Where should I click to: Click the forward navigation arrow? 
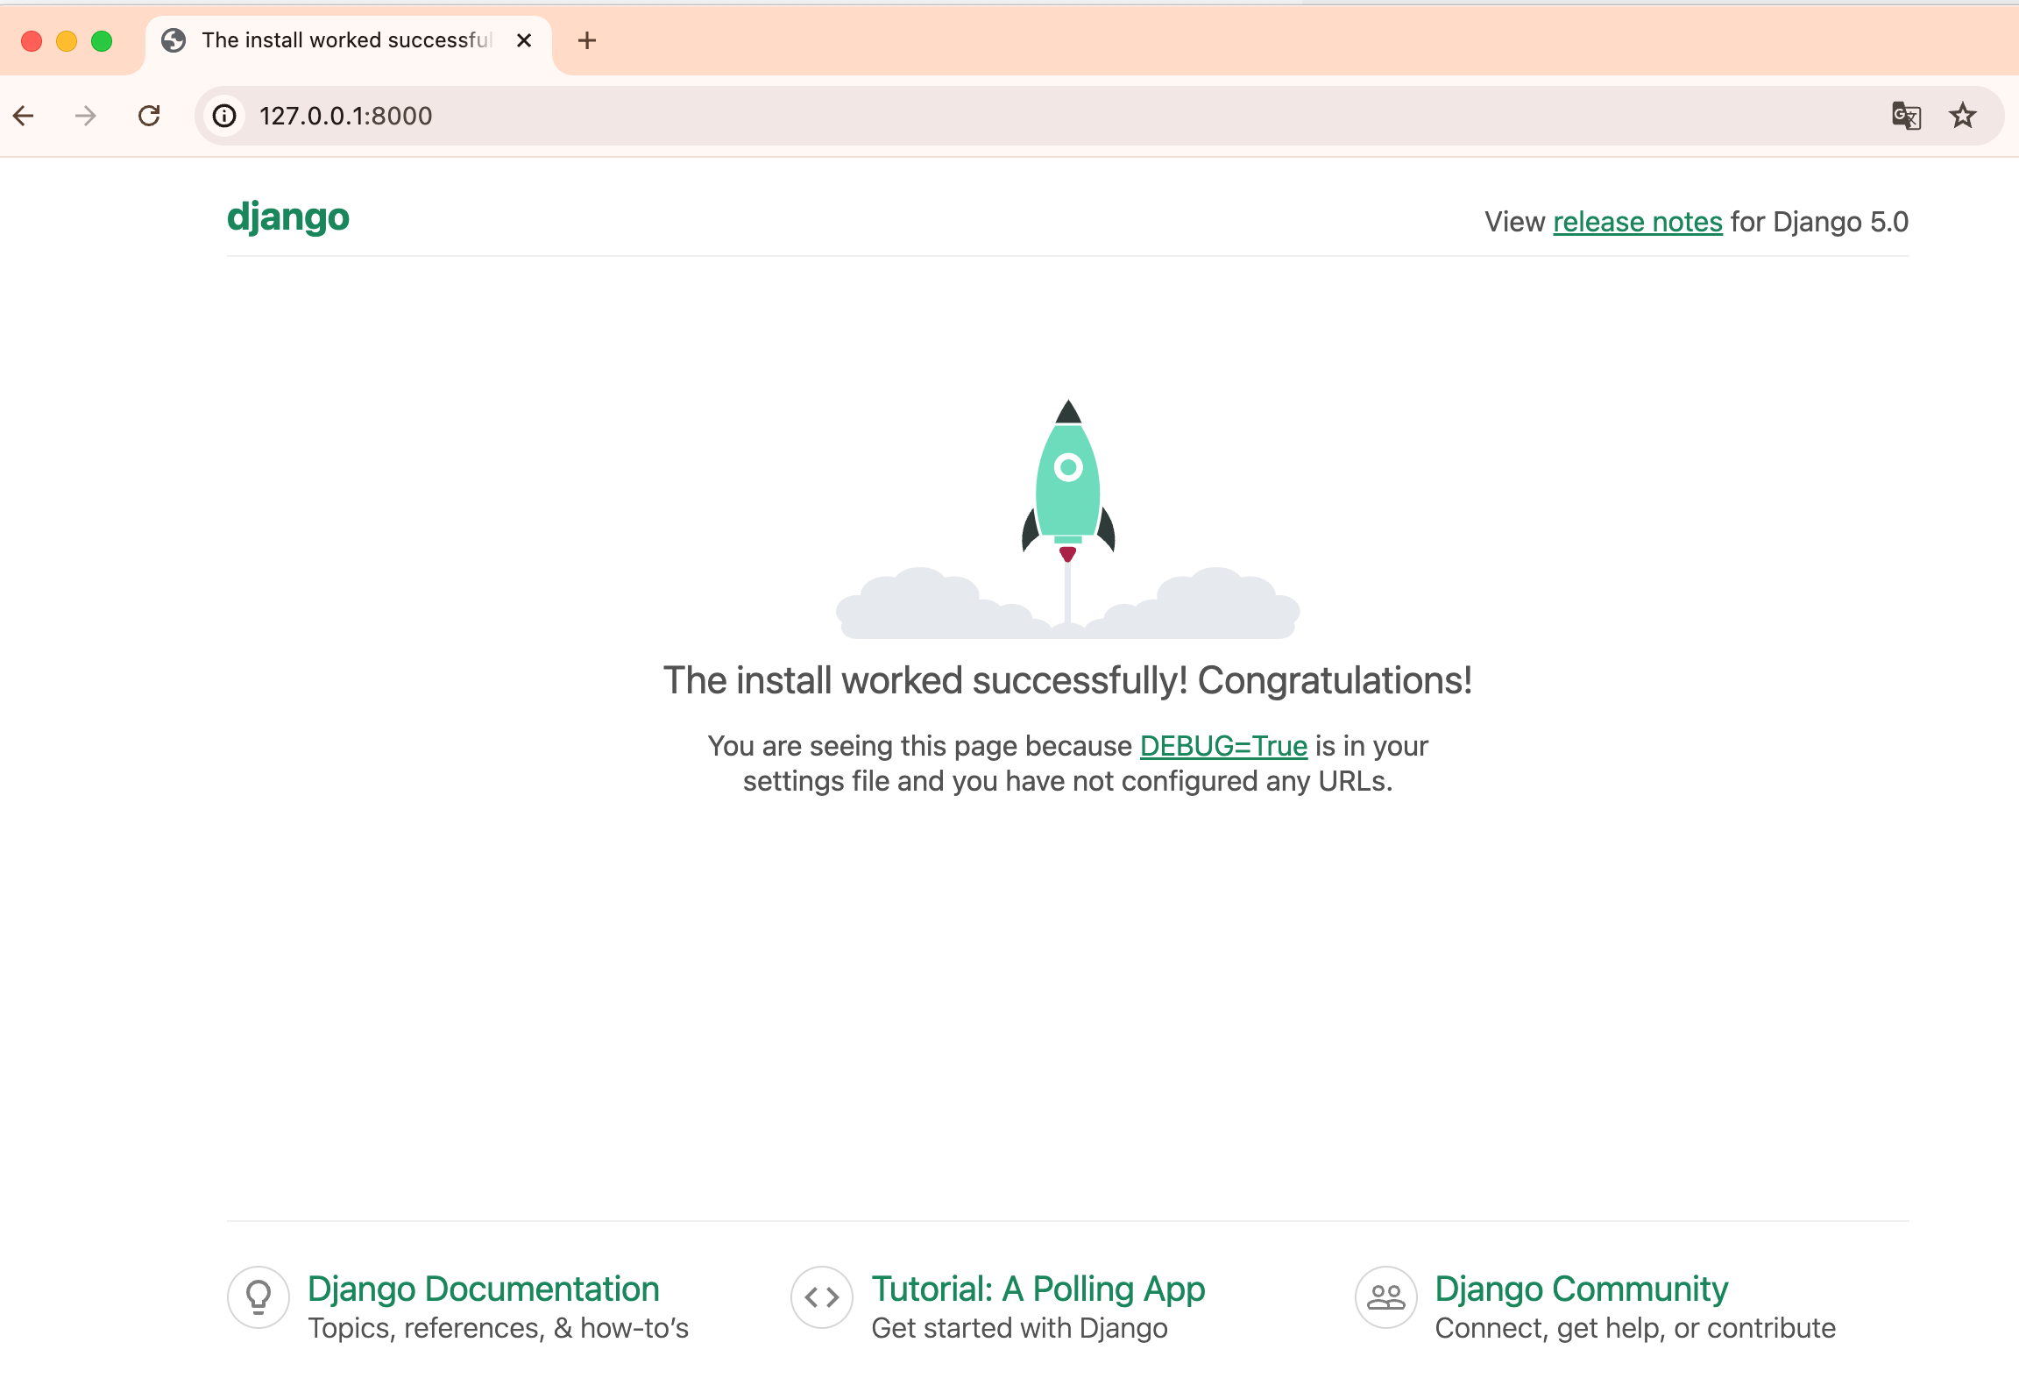click(85, 116)
